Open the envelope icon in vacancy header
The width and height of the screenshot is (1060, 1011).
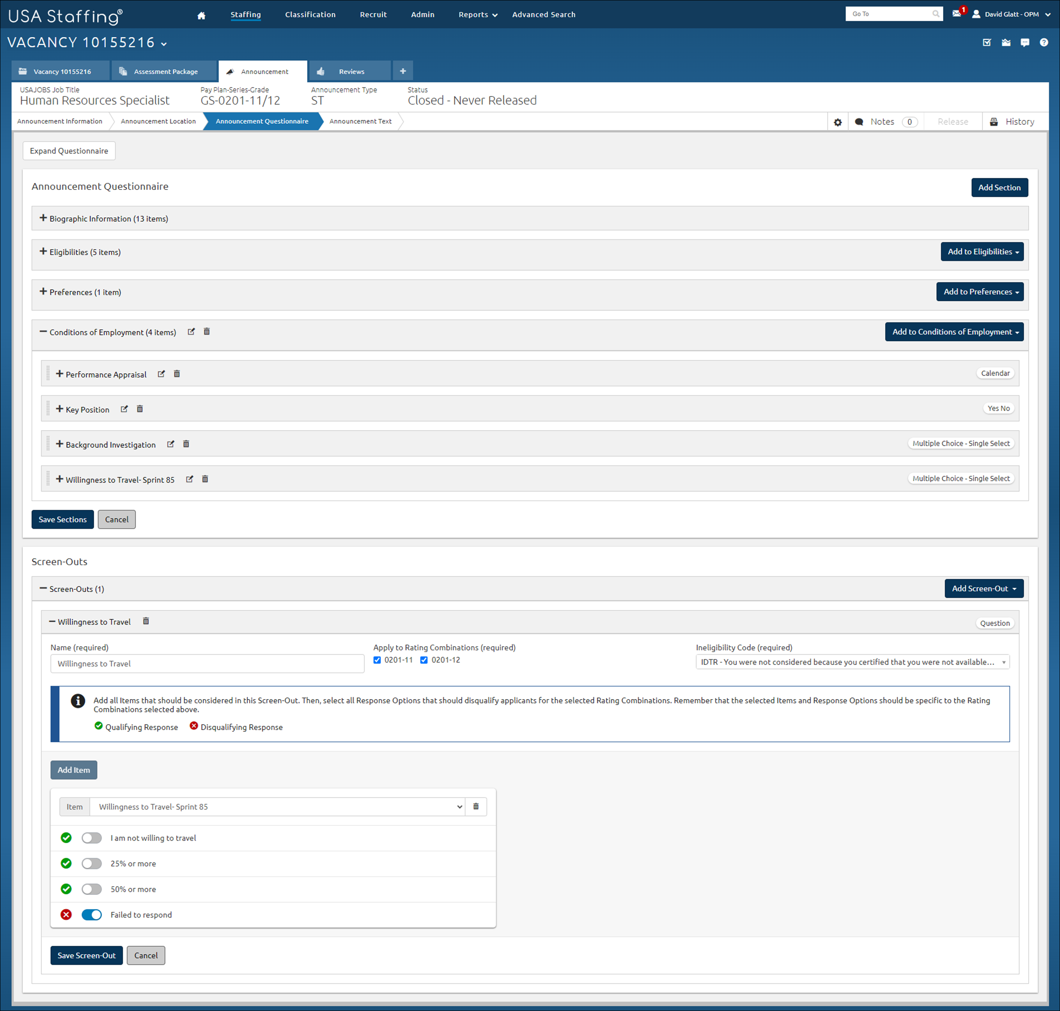click(x=1006, y=42)
